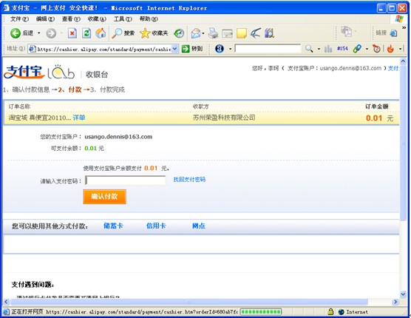Click the Edit page icon next to Print

227,33
